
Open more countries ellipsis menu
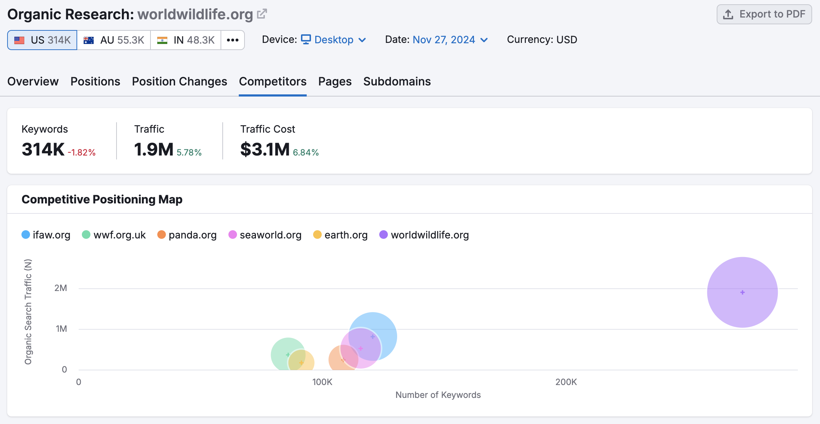[x=233, y=40]
